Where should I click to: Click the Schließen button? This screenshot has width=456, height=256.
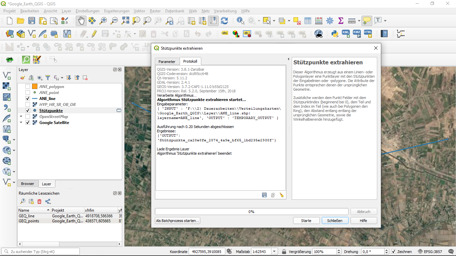[335, 221]
